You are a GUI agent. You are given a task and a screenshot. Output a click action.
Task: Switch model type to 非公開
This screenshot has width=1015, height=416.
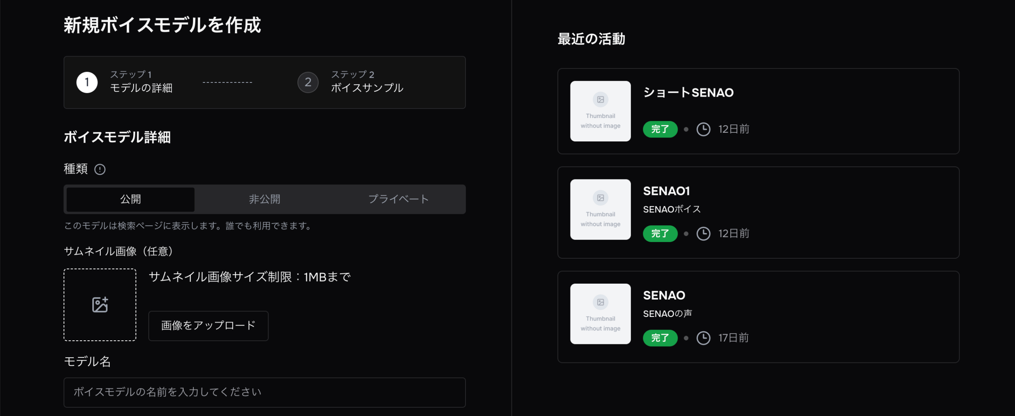pos(264,199)
